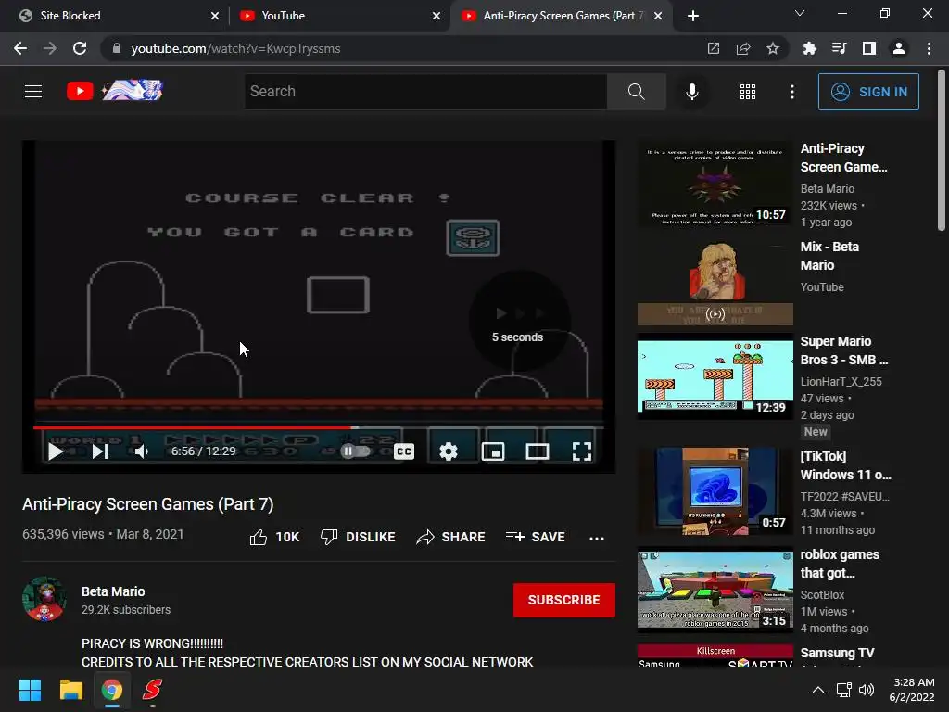Open Windows Start menu

point(30,690)
